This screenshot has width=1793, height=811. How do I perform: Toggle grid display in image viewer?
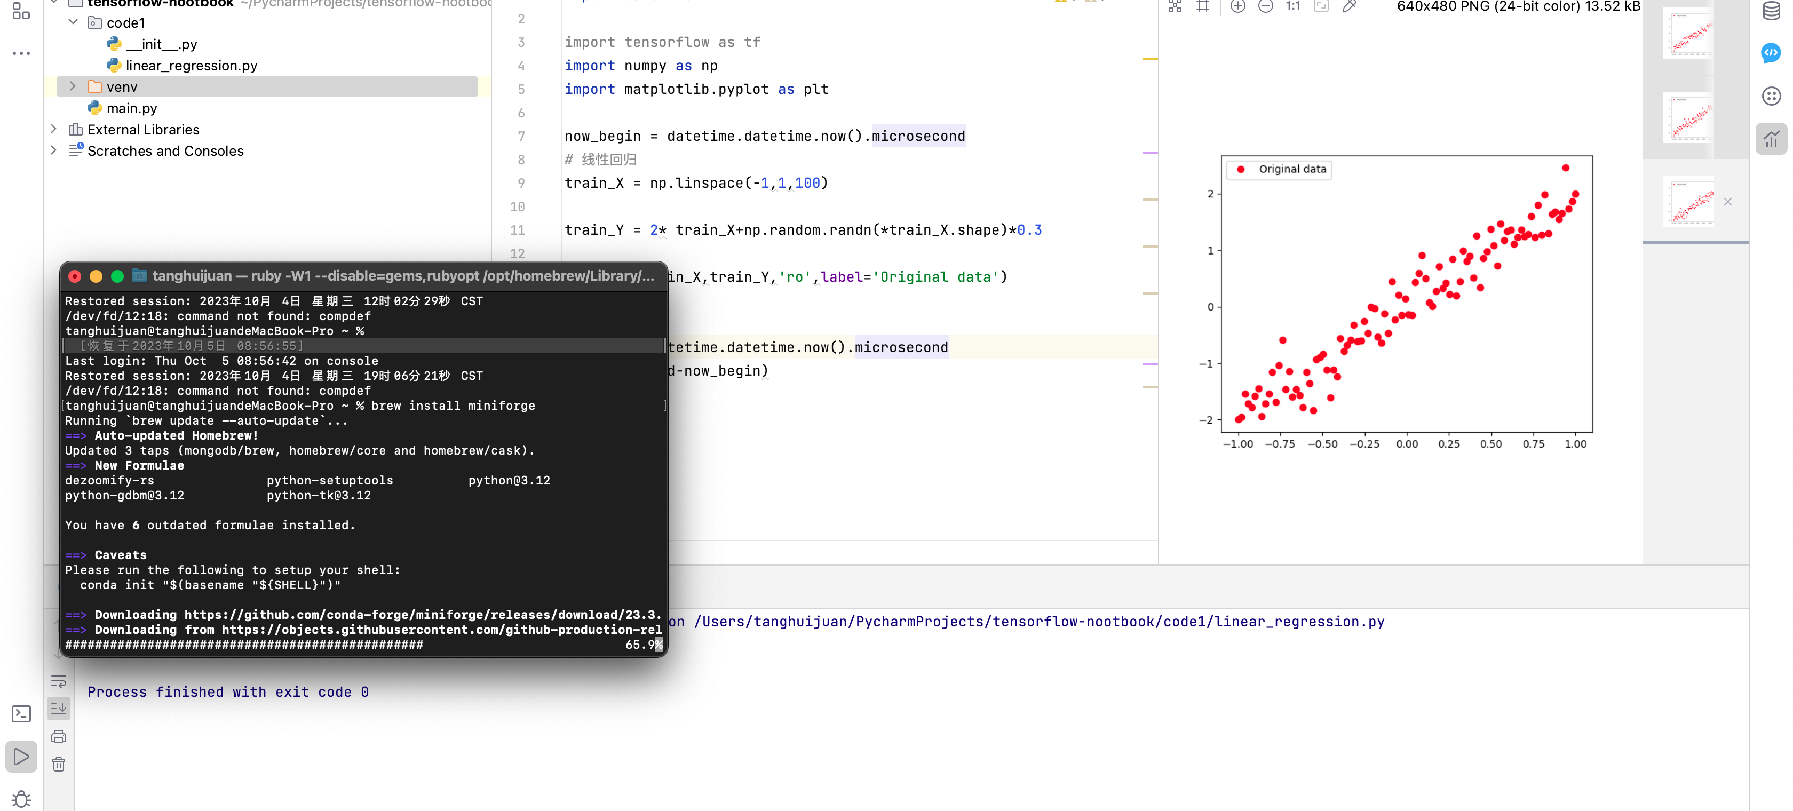[x=1203, y=6]
